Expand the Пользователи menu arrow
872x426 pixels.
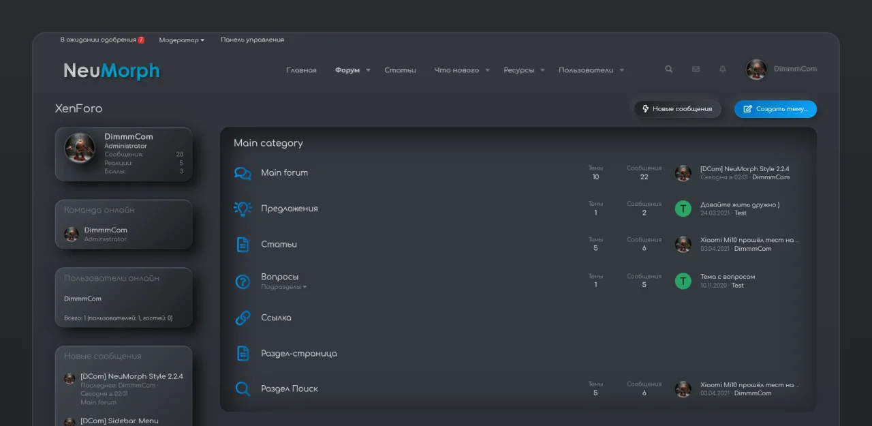(x=621, y=70)
